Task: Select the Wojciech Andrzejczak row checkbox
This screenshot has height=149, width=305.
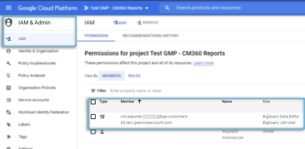Action: tap(93, 132)
